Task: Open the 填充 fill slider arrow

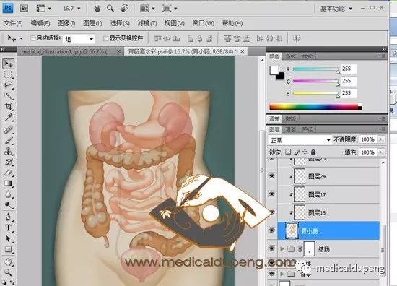Action: tap(381, 152)
